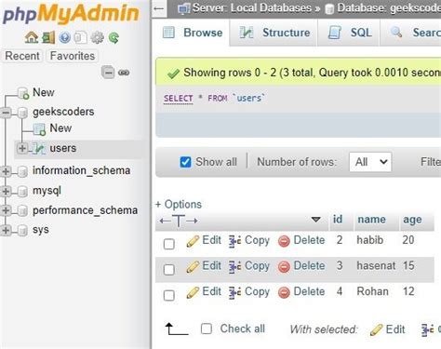The image size is (441, 349).
Task: Click the New database icon in tree
Action: [23, 93]
